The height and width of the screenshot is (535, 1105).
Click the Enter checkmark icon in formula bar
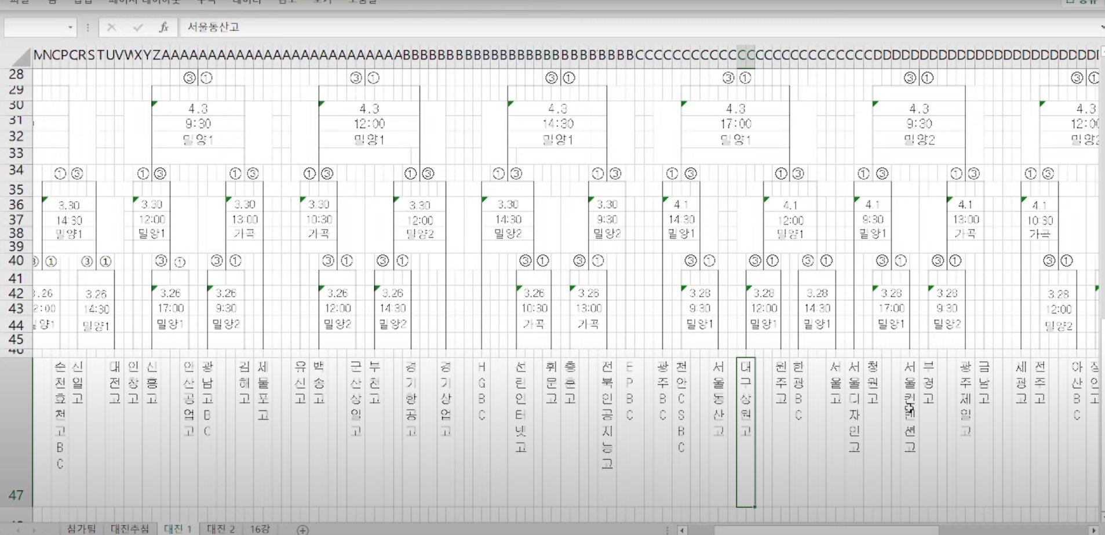click(x=138, y=27)
